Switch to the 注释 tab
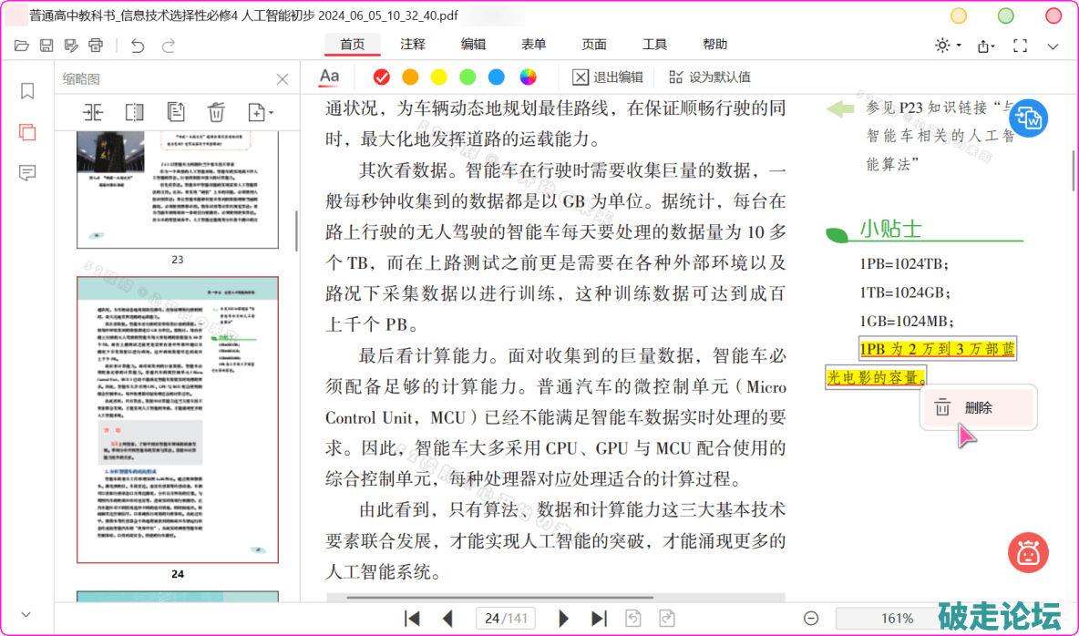Image resolution: width=1079 pixels, height=636 pixels. pyautogui.click(x=413, y=45)
